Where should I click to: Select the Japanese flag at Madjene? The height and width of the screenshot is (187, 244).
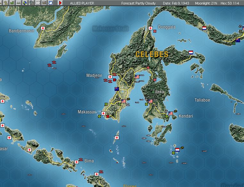click(x=110, y=77)
